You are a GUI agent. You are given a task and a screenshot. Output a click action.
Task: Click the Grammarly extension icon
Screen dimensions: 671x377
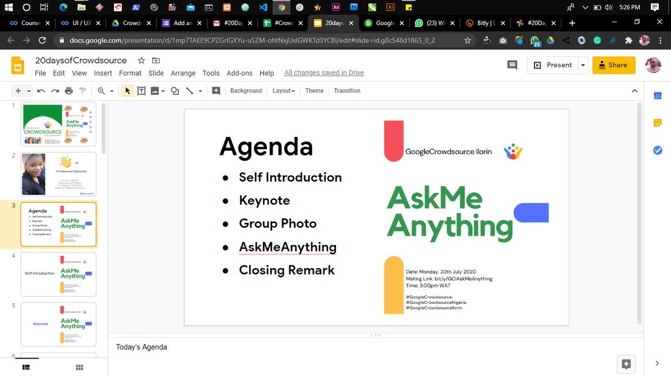(598, 41)
